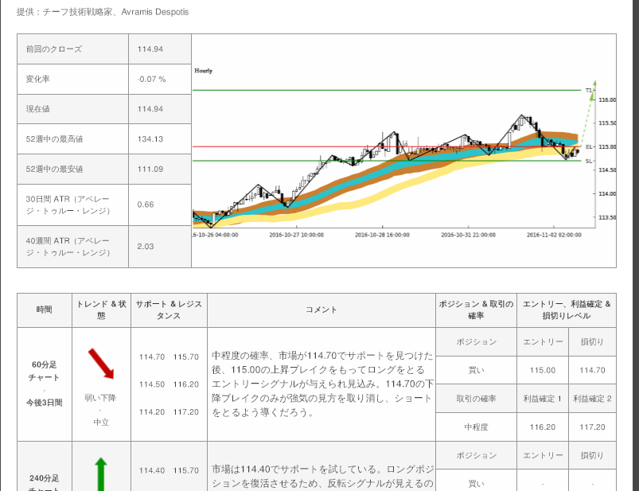The image size is (639, 491).
Task: Click the コメント column header
Action: pyautogui.click(x=321, y=310)
